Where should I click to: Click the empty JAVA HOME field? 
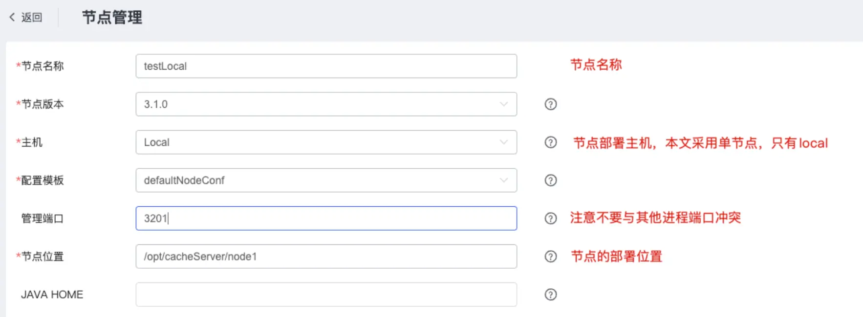(x=326, y=295)
